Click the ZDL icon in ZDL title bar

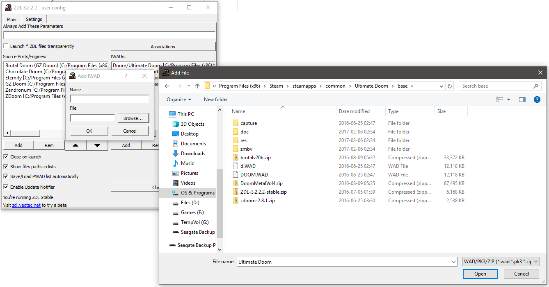coord(8,7)
